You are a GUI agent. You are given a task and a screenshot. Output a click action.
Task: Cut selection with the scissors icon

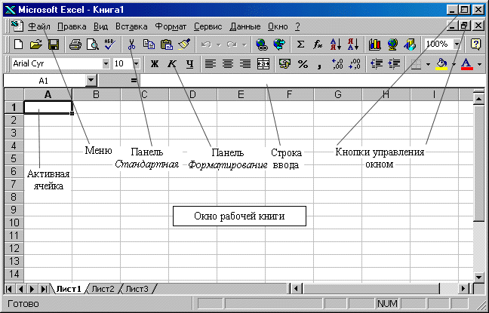pos(132,44)
